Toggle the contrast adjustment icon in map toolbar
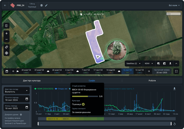 [x=164, y=64]
